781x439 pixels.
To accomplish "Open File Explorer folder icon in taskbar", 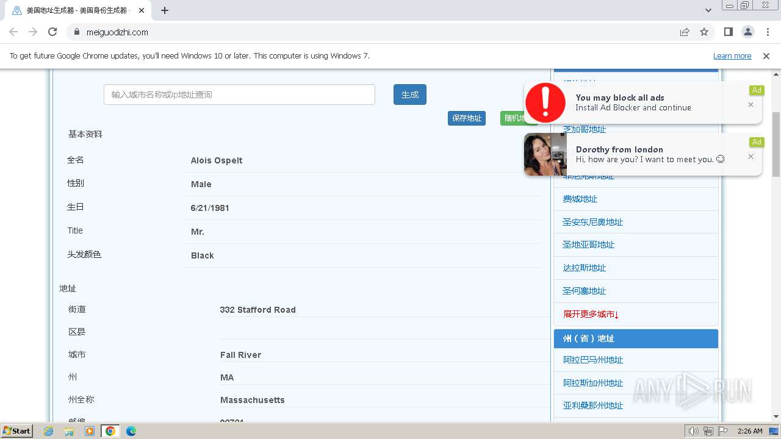I will [x=69, y=431].
